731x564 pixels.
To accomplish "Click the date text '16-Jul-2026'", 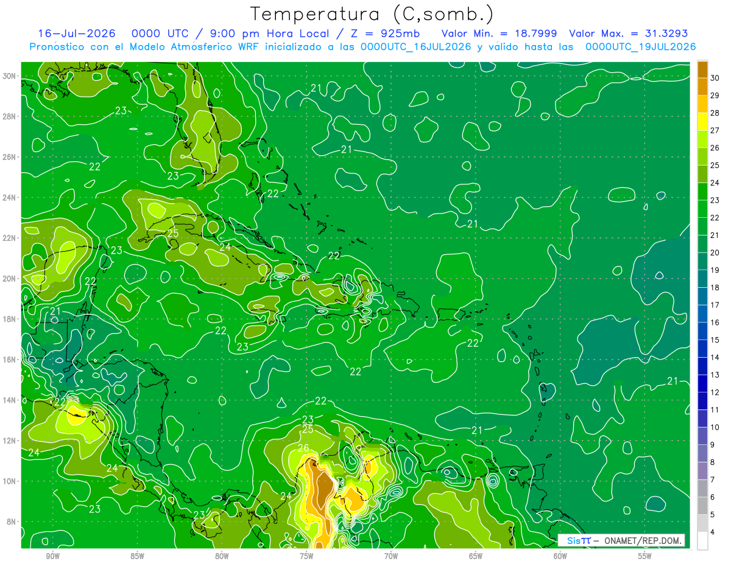I will pyautogui.click(x=77, y=33).
